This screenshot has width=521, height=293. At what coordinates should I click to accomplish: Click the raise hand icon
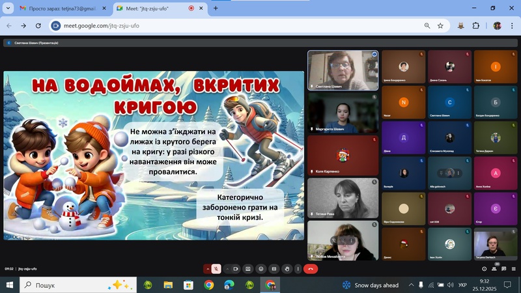click(x=287, y=268)
